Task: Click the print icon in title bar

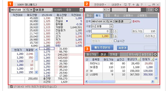Action: tap(138, 4)
